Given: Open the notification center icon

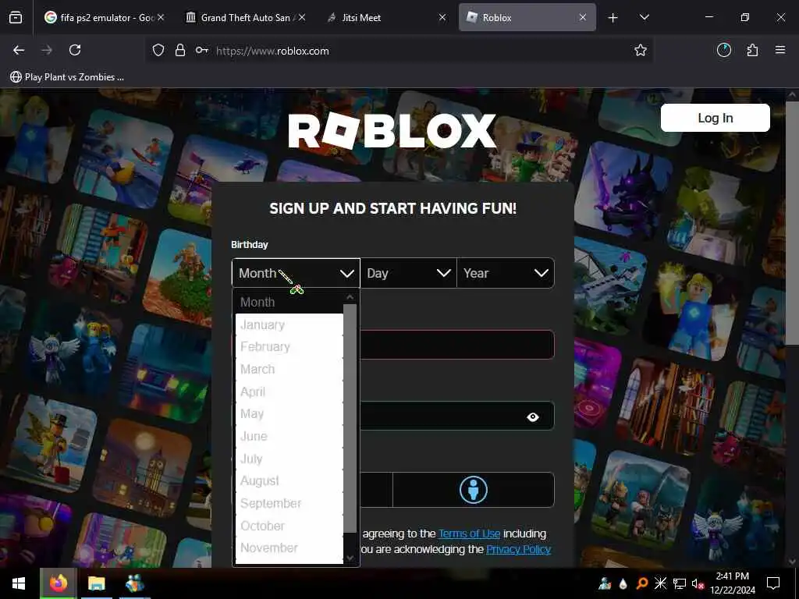Looking at the screenshot, I should (x=773, y=583).
